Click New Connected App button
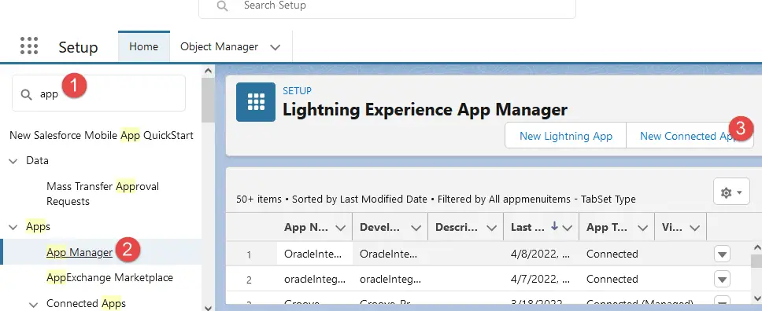The width and height of the screenshot is (762, 311). [x=690, y=135]
